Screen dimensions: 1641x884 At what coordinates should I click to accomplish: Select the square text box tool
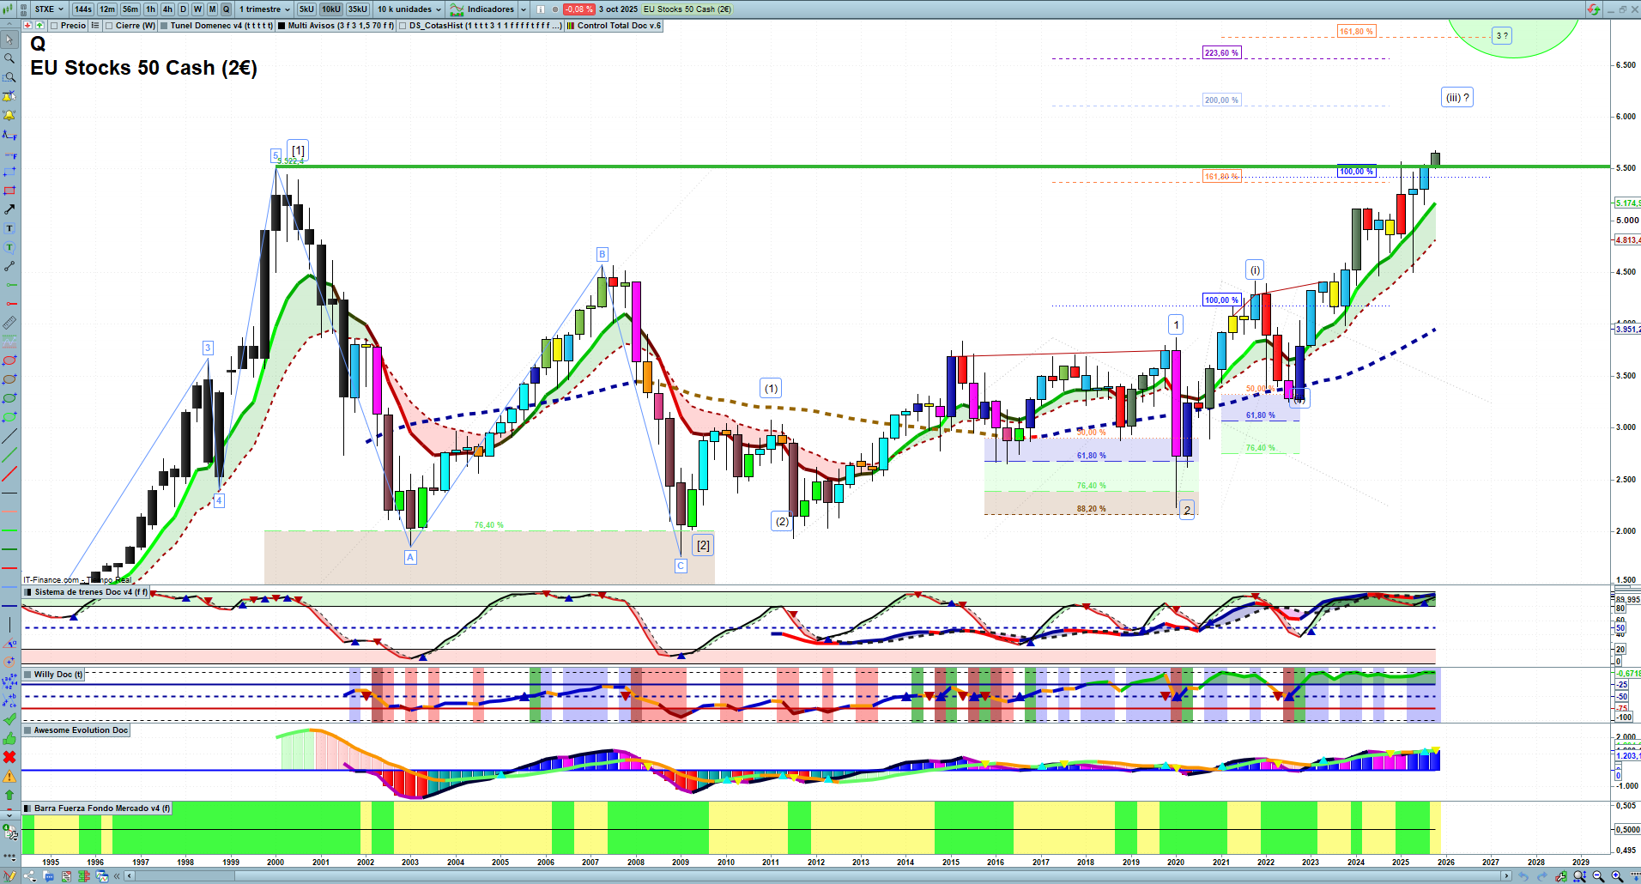click(x=9, y=228)
